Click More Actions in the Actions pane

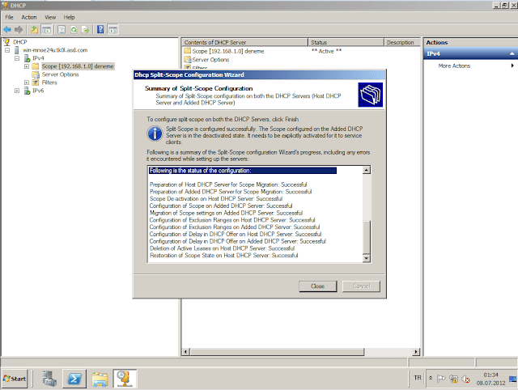pos(454,66)
